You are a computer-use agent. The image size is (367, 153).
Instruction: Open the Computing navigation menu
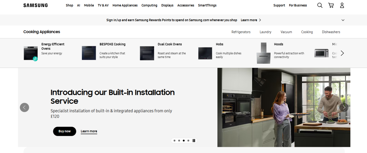149,5
